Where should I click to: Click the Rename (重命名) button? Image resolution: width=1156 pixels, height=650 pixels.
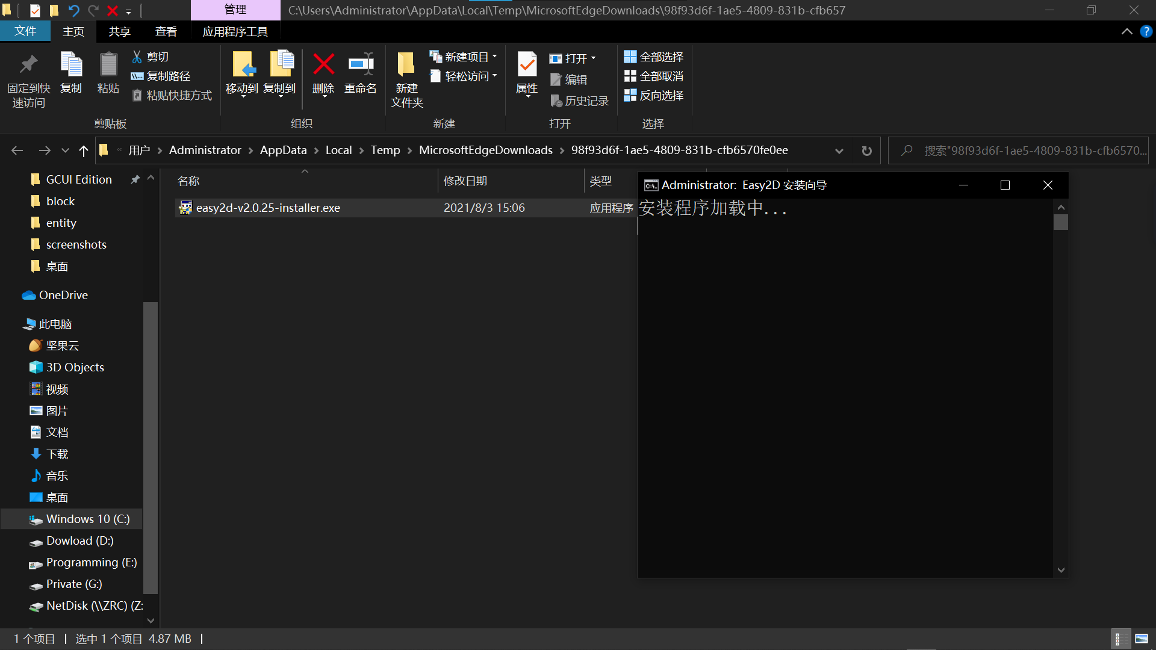point(360,73)
